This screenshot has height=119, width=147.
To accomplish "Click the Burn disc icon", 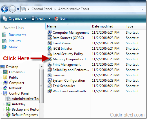I will [x=56, y=19].
